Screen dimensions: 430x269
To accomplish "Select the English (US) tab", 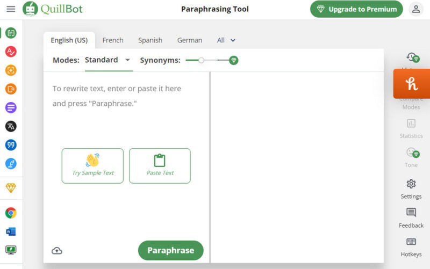I will 69,40.
